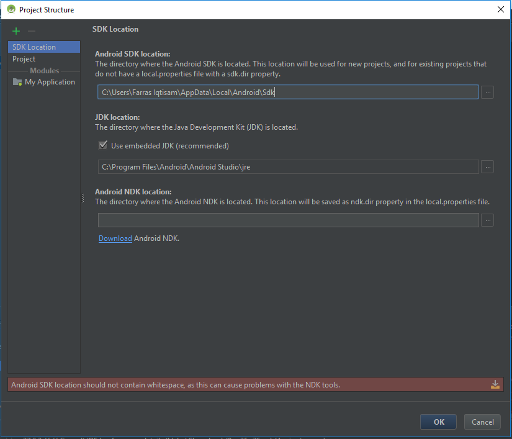Viewport: 512px width, 439px height.
Task: Confirm with the OK button
Action: [x=438, y=422]
